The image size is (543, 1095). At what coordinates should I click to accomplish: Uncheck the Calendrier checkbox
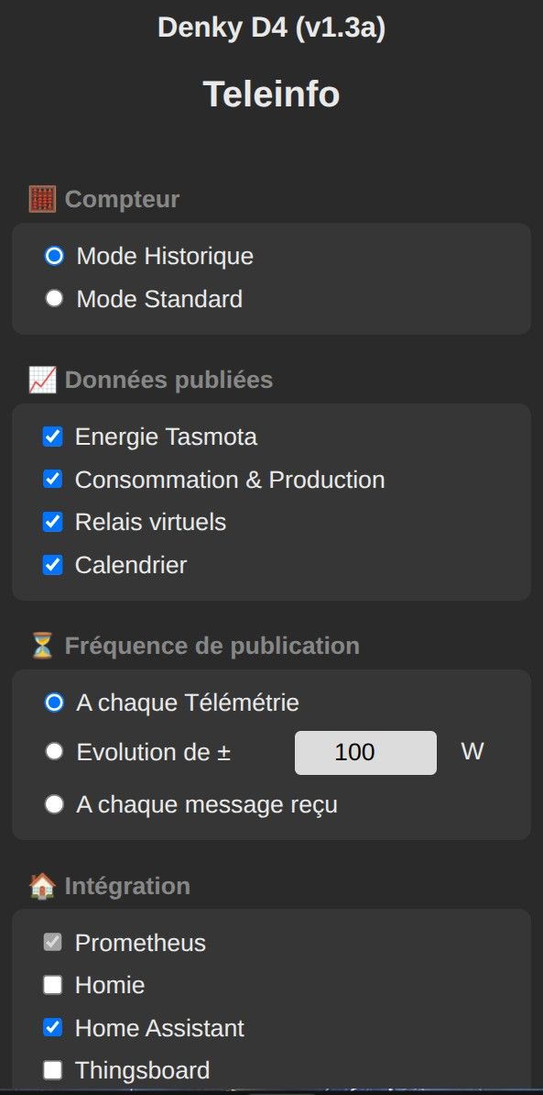coord(53,565)
